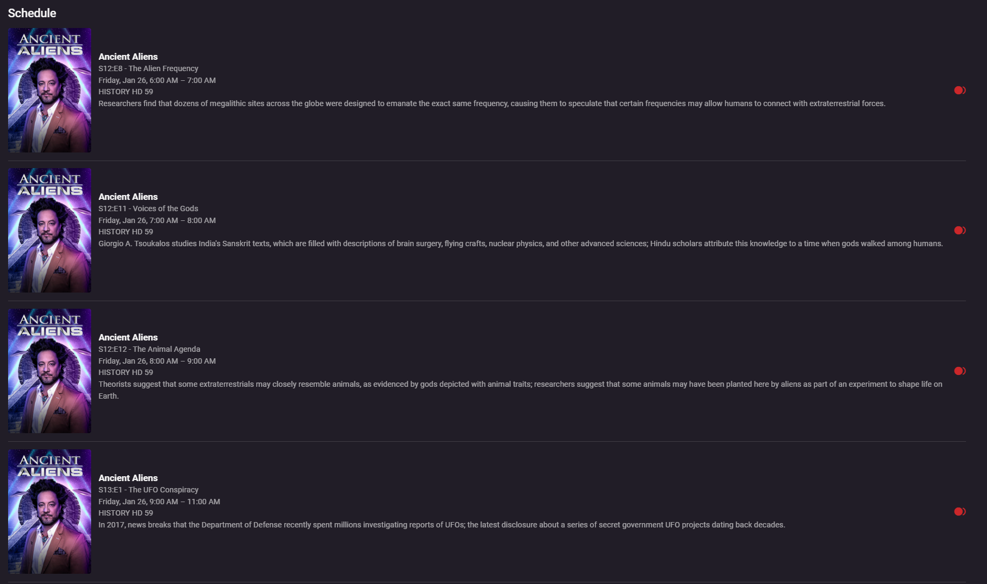Viewport: 987px width, 584px height.
Task: Select the poster for The Animal Agenda
Action: [50, 371]
